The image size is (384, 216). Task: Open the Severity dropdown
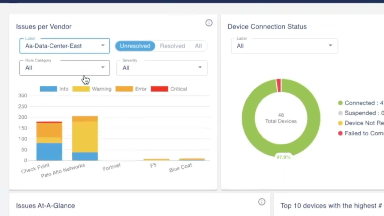tap(162, 68)
